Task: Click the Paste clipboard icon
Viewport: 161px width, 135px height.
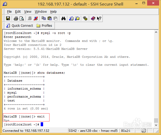Action: coord(49,18)
